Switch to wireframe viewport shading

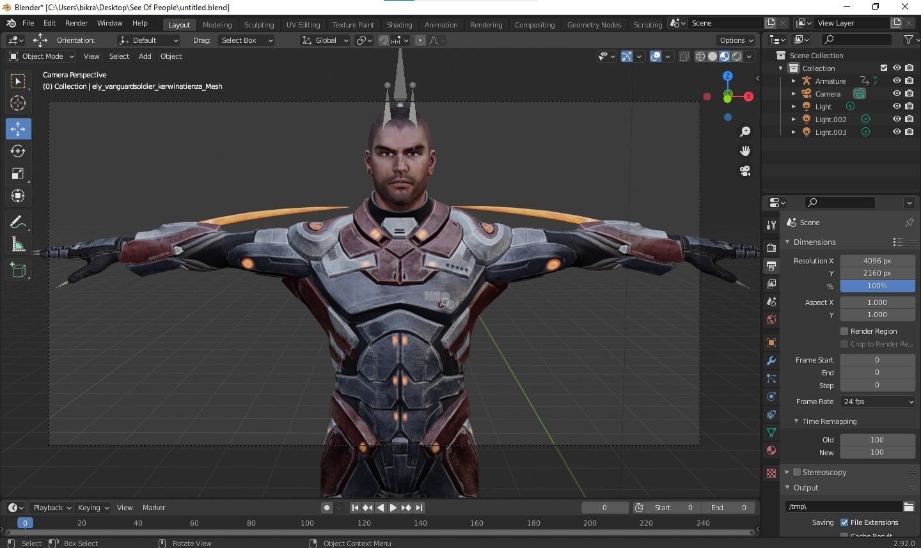pos(700,56)
